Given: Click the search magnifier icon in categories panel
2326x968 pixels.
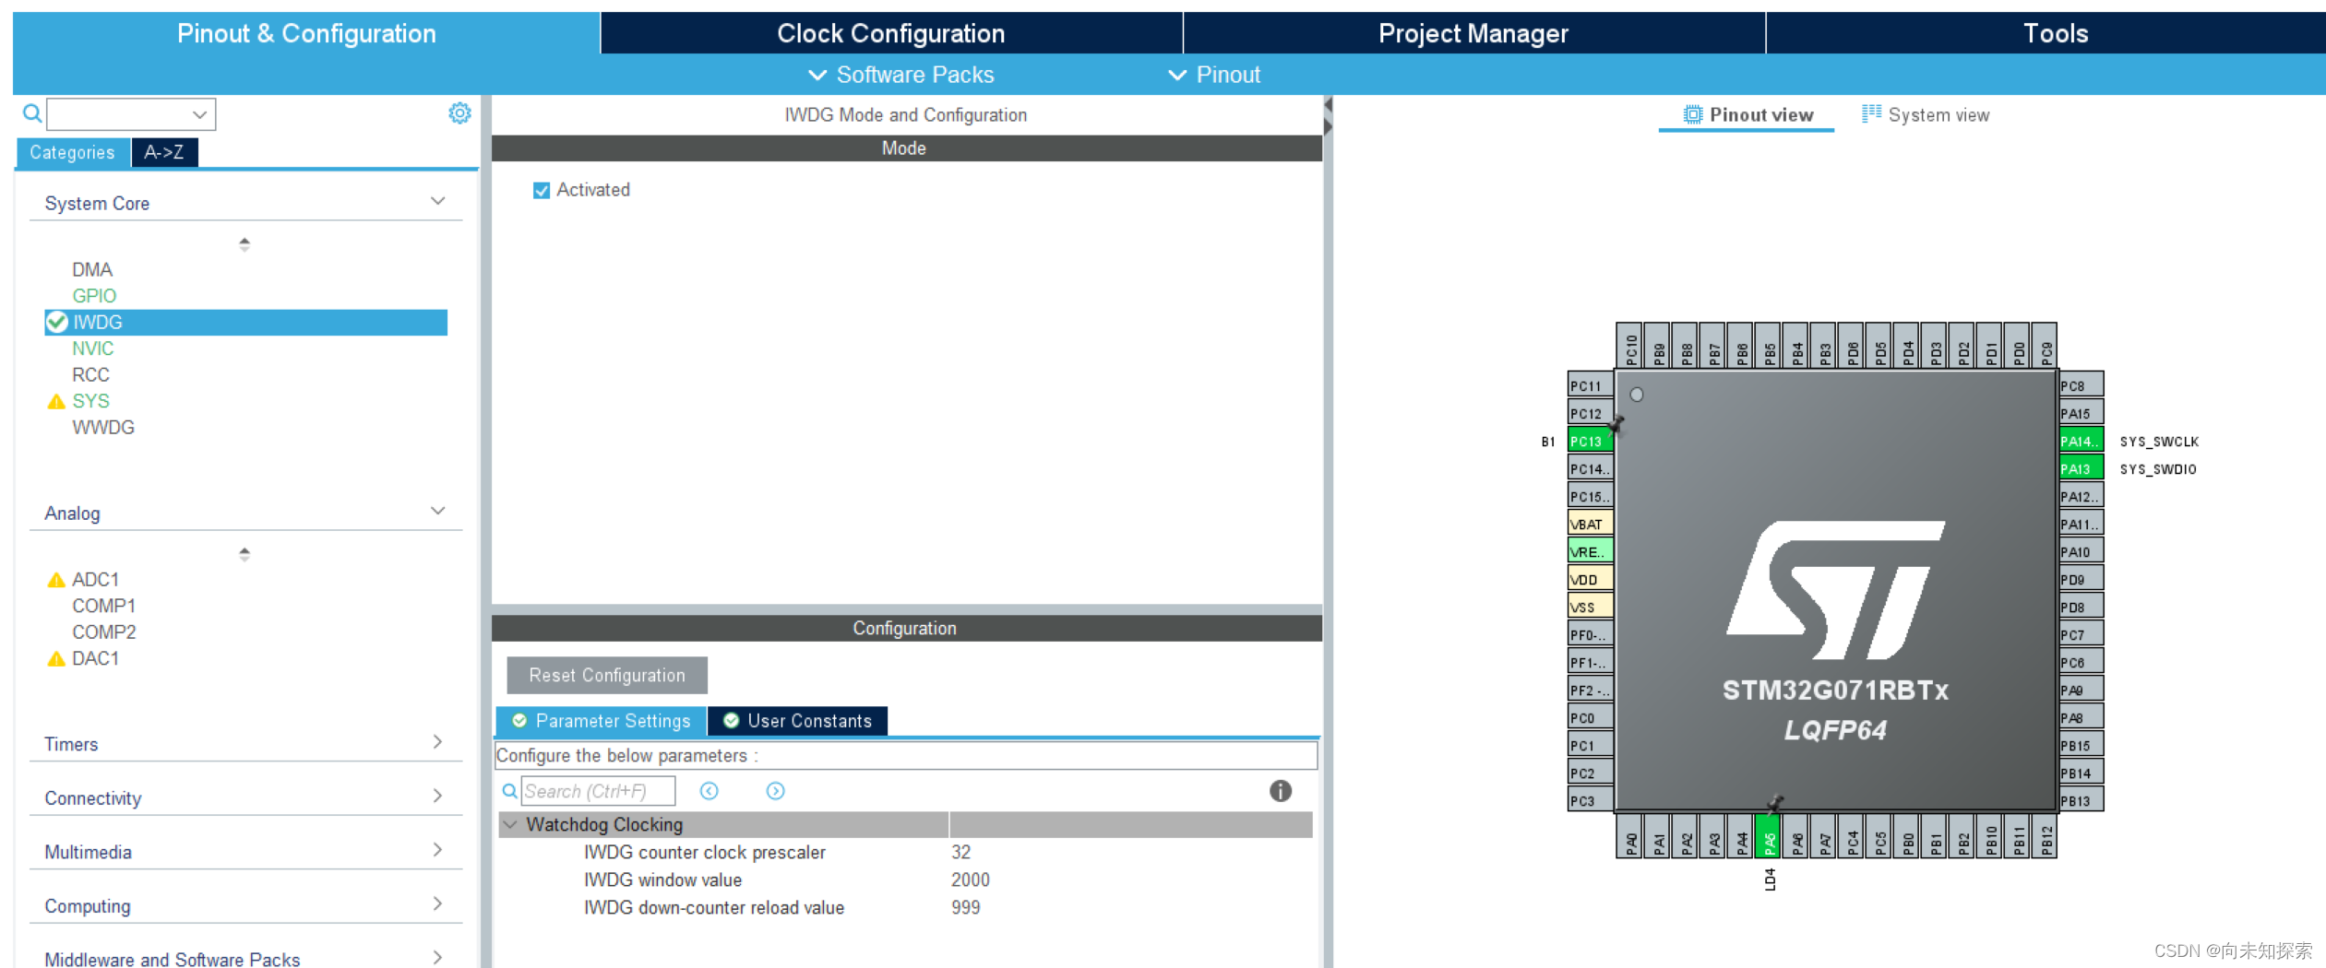Looking at the screenshot, I should (x=32, y=113).
